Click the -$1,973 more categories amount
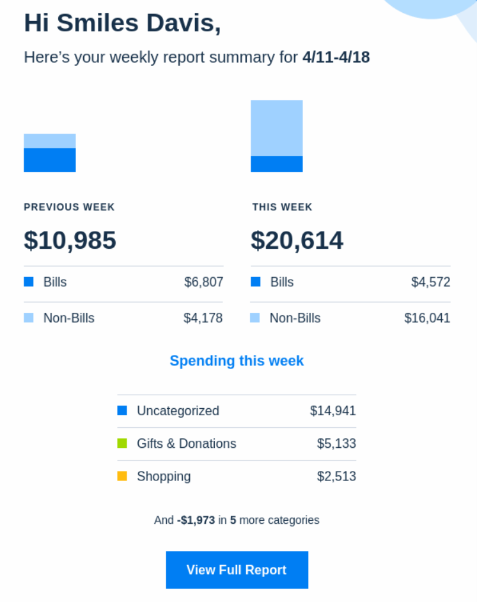 pos(196,520)
